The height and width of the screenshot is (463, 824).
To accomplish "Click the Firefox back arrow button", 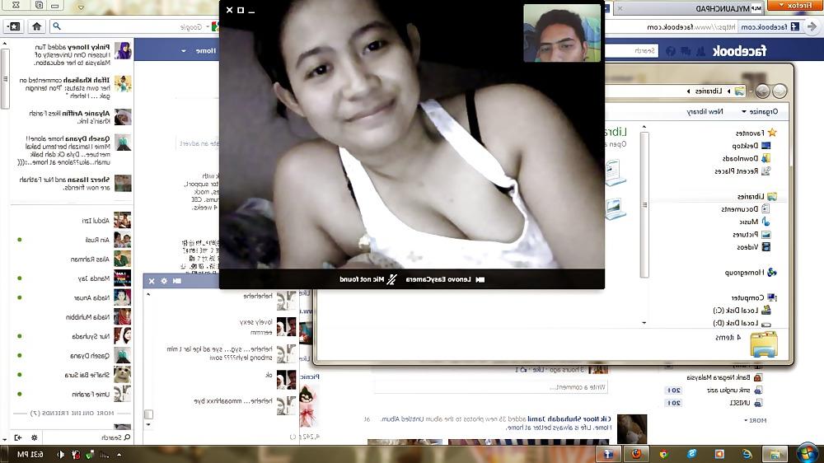I will tap(812, 26).
